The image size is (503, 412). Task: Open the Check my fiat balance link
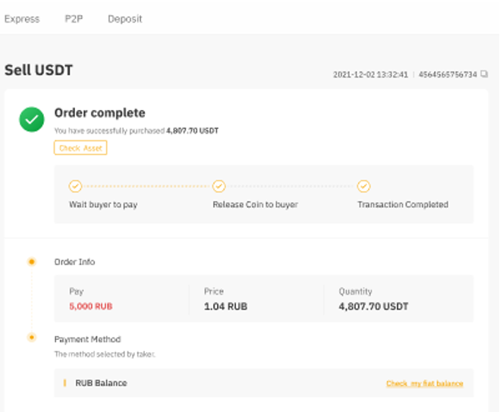[424, 384]
